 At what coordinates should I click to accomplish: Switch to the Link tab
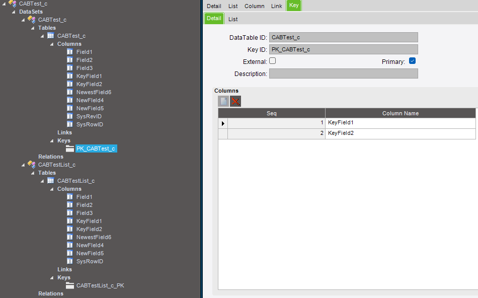[277, 6]
